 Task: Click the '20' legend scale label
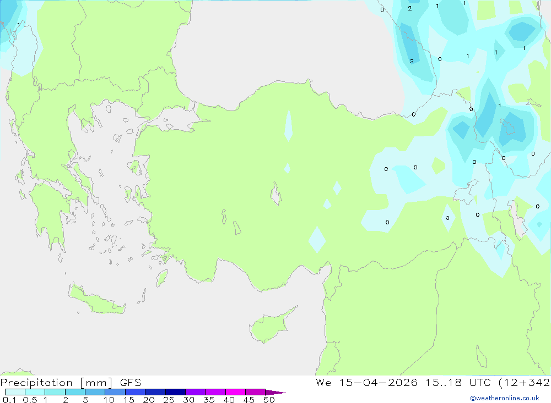[149, 400]
